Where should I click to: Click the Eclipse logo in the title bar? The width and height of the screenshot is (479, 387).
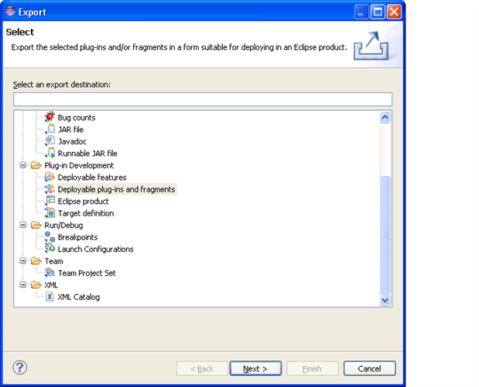click(x=10, y=11)
